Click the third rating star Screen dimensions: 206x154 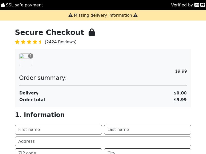tap(29, 42)
